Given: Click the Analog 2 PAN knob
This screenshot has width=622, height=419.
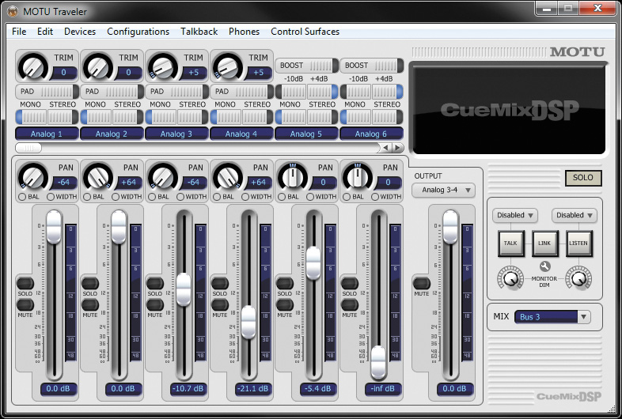Looking at the screenshot, I should coord(98,177).
